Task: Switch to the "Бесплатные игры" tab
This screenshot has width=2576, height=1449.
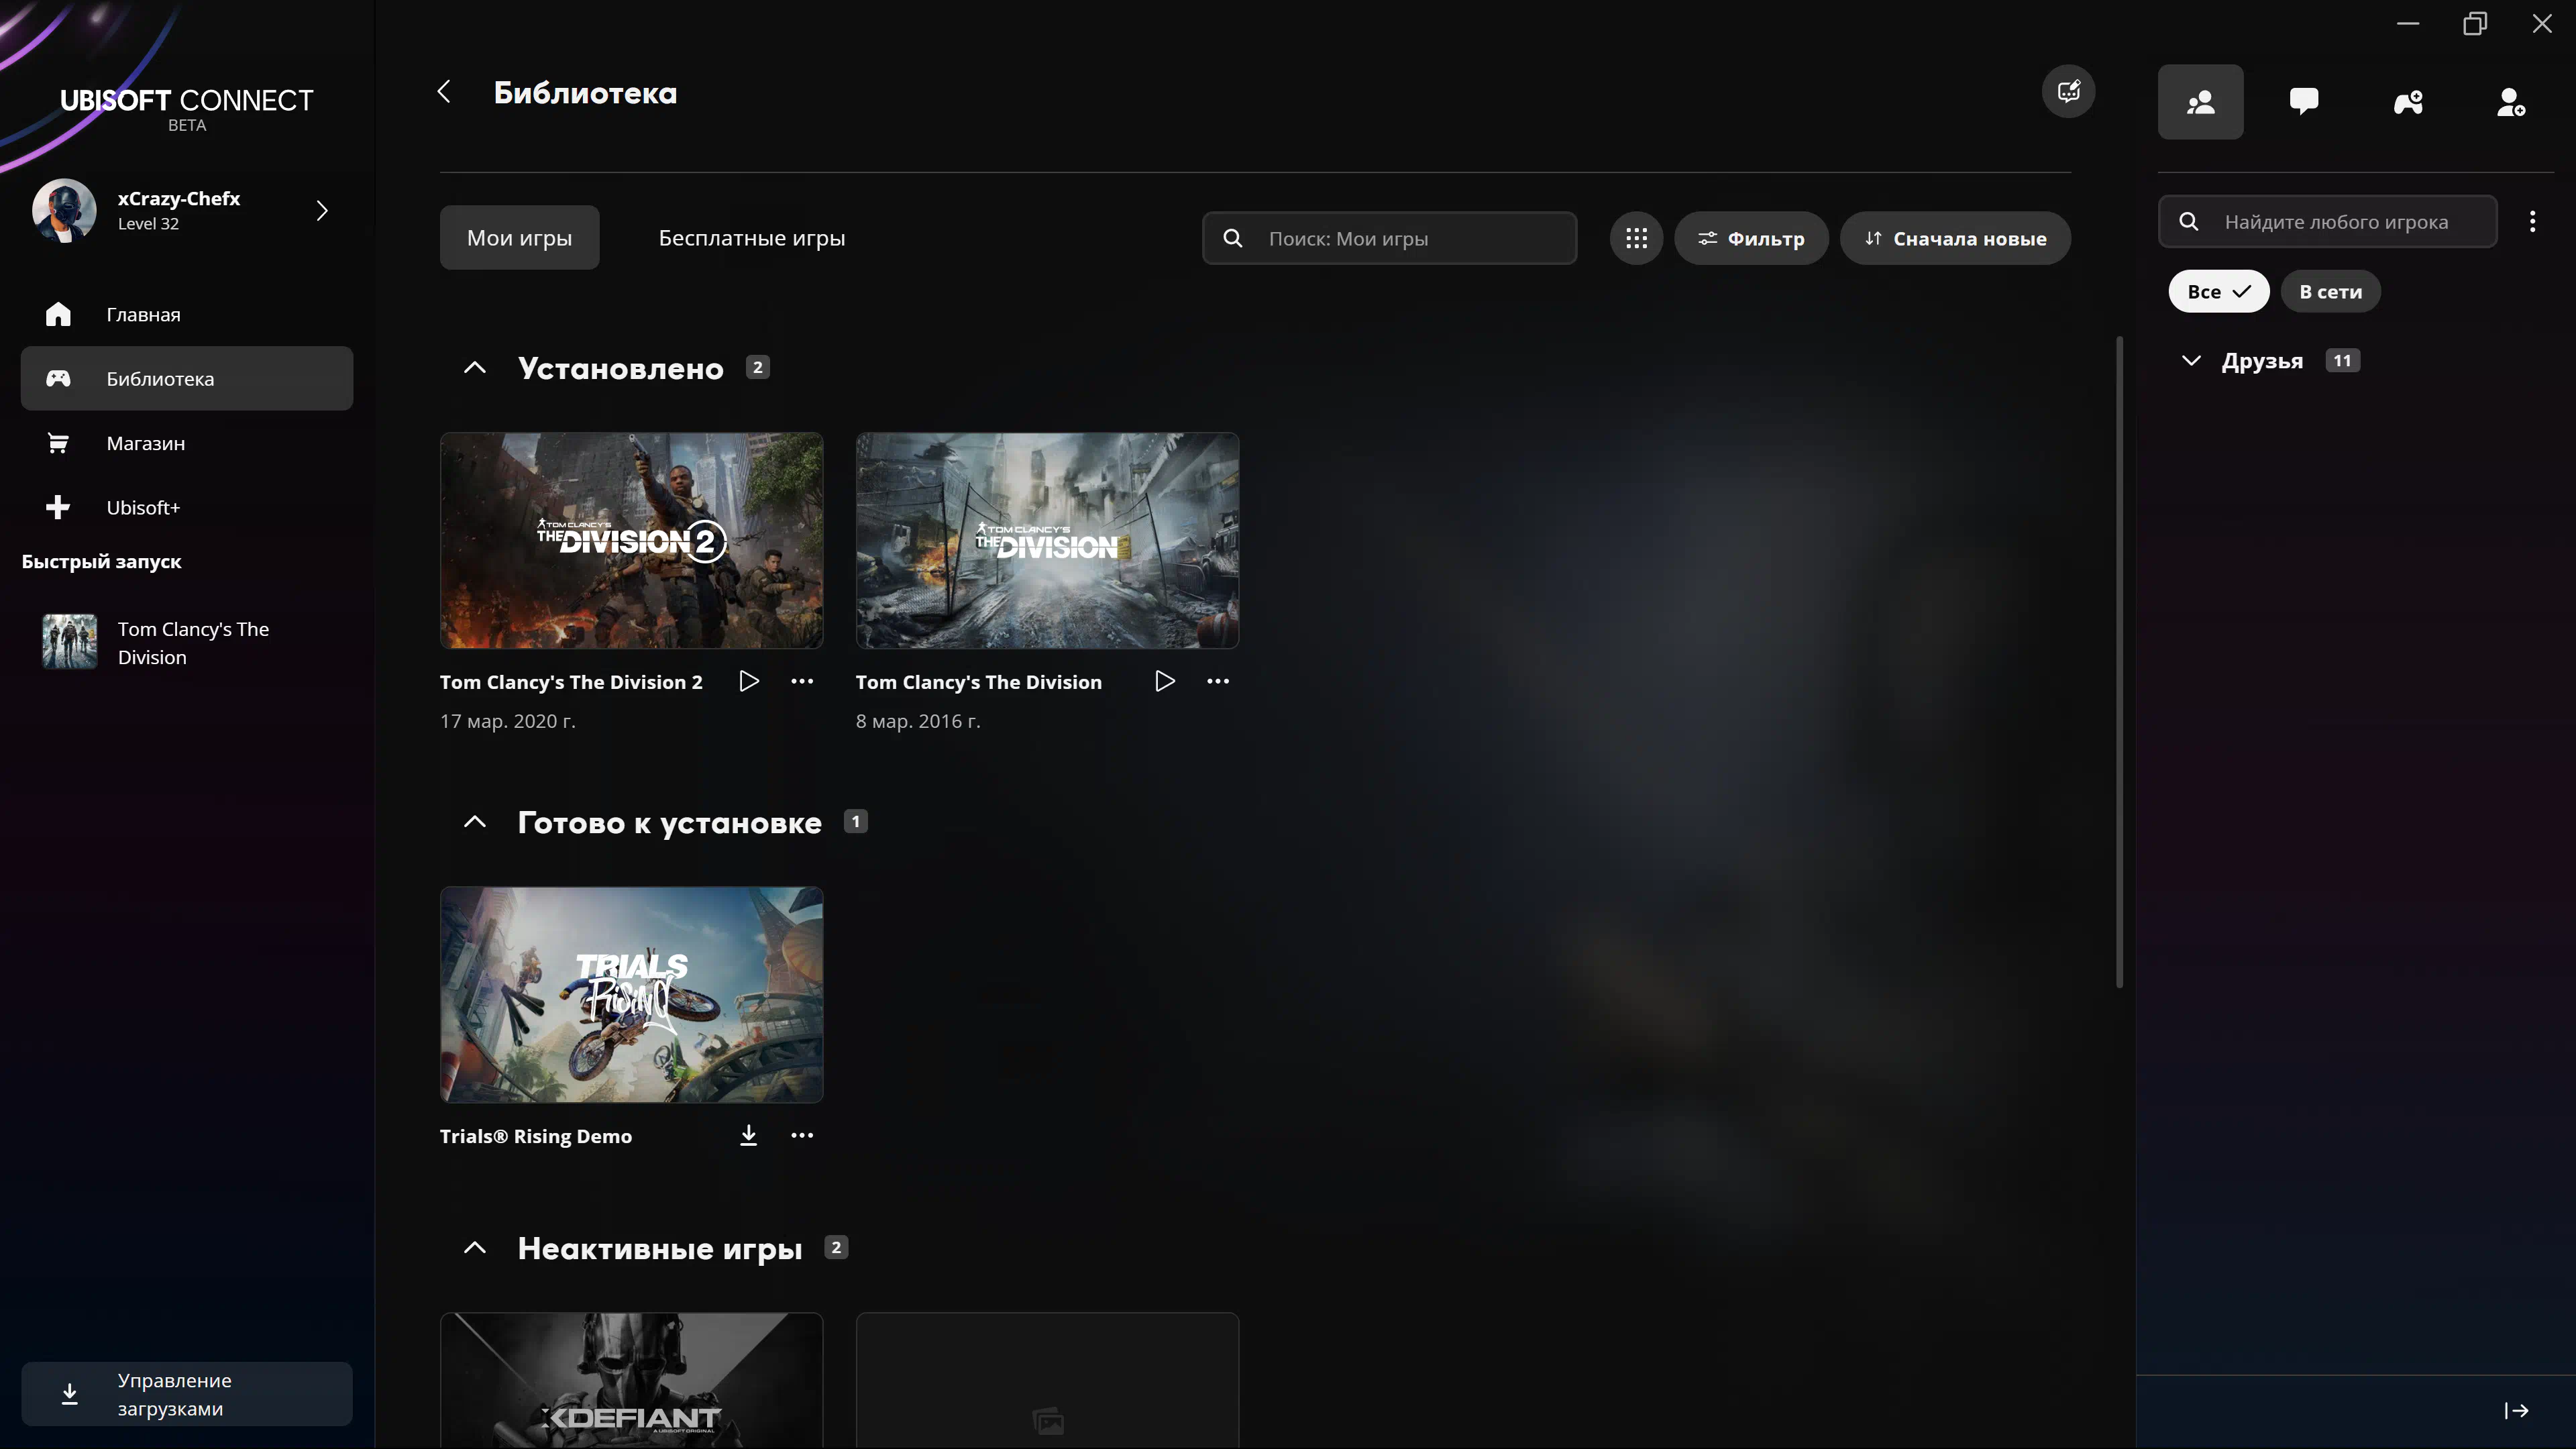Action: 751,238
